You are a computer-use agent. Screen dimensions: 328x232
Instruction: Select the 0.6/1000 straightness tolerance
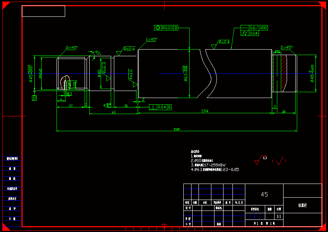click(x=254, y=28)
